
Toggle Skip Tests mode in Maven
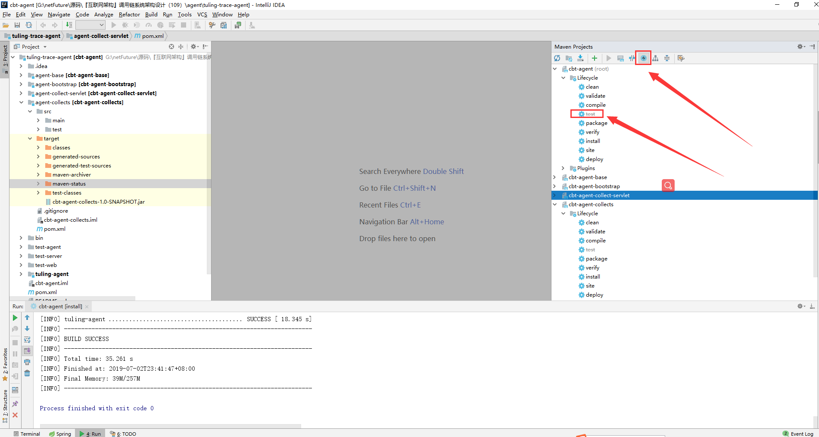[x=644, y=58]
